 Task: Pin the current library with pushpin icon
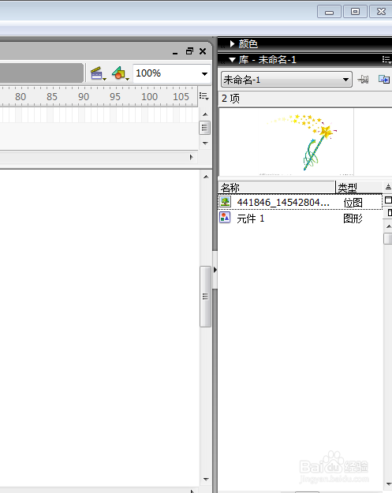click(363, 79)
